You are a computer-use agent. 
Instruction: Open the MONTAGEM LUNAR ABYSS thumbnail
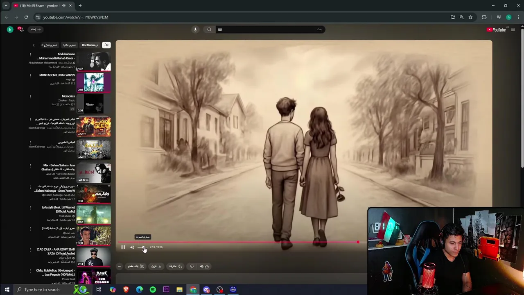[x=94, y=82]
